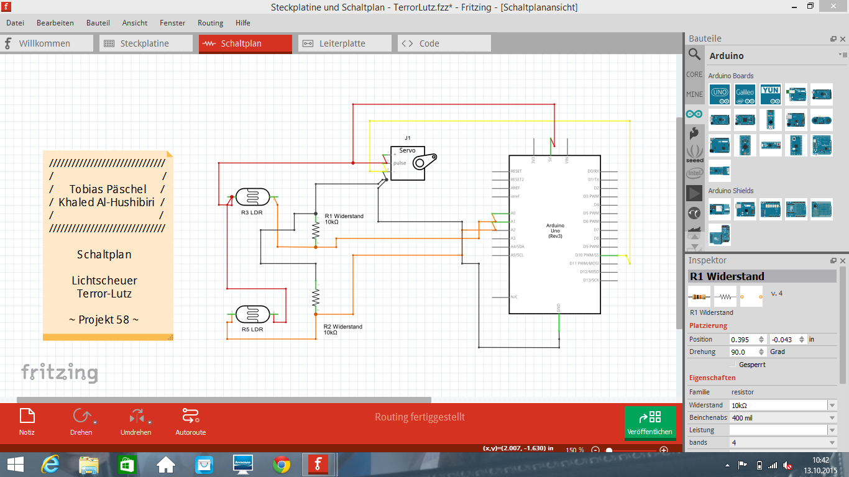Select the CORE parts bin
Viewport: 849px width, 477px height.
694,75
